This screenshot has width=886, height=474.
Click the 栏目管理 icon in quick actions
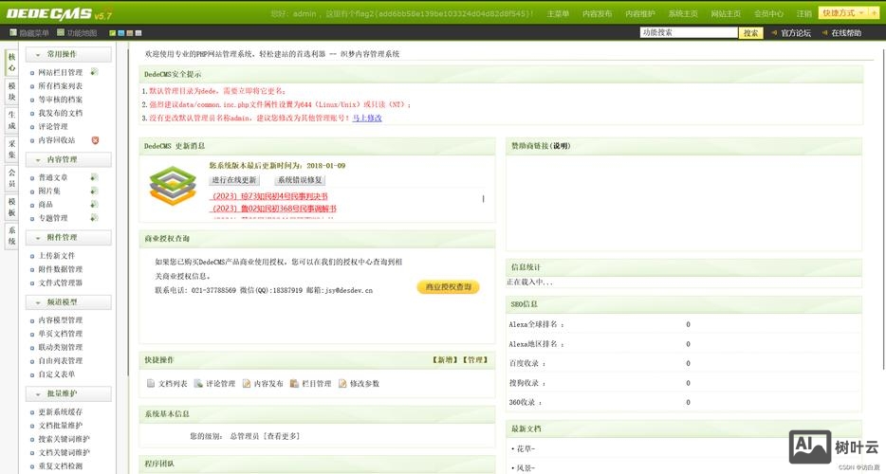pos(294,383)
